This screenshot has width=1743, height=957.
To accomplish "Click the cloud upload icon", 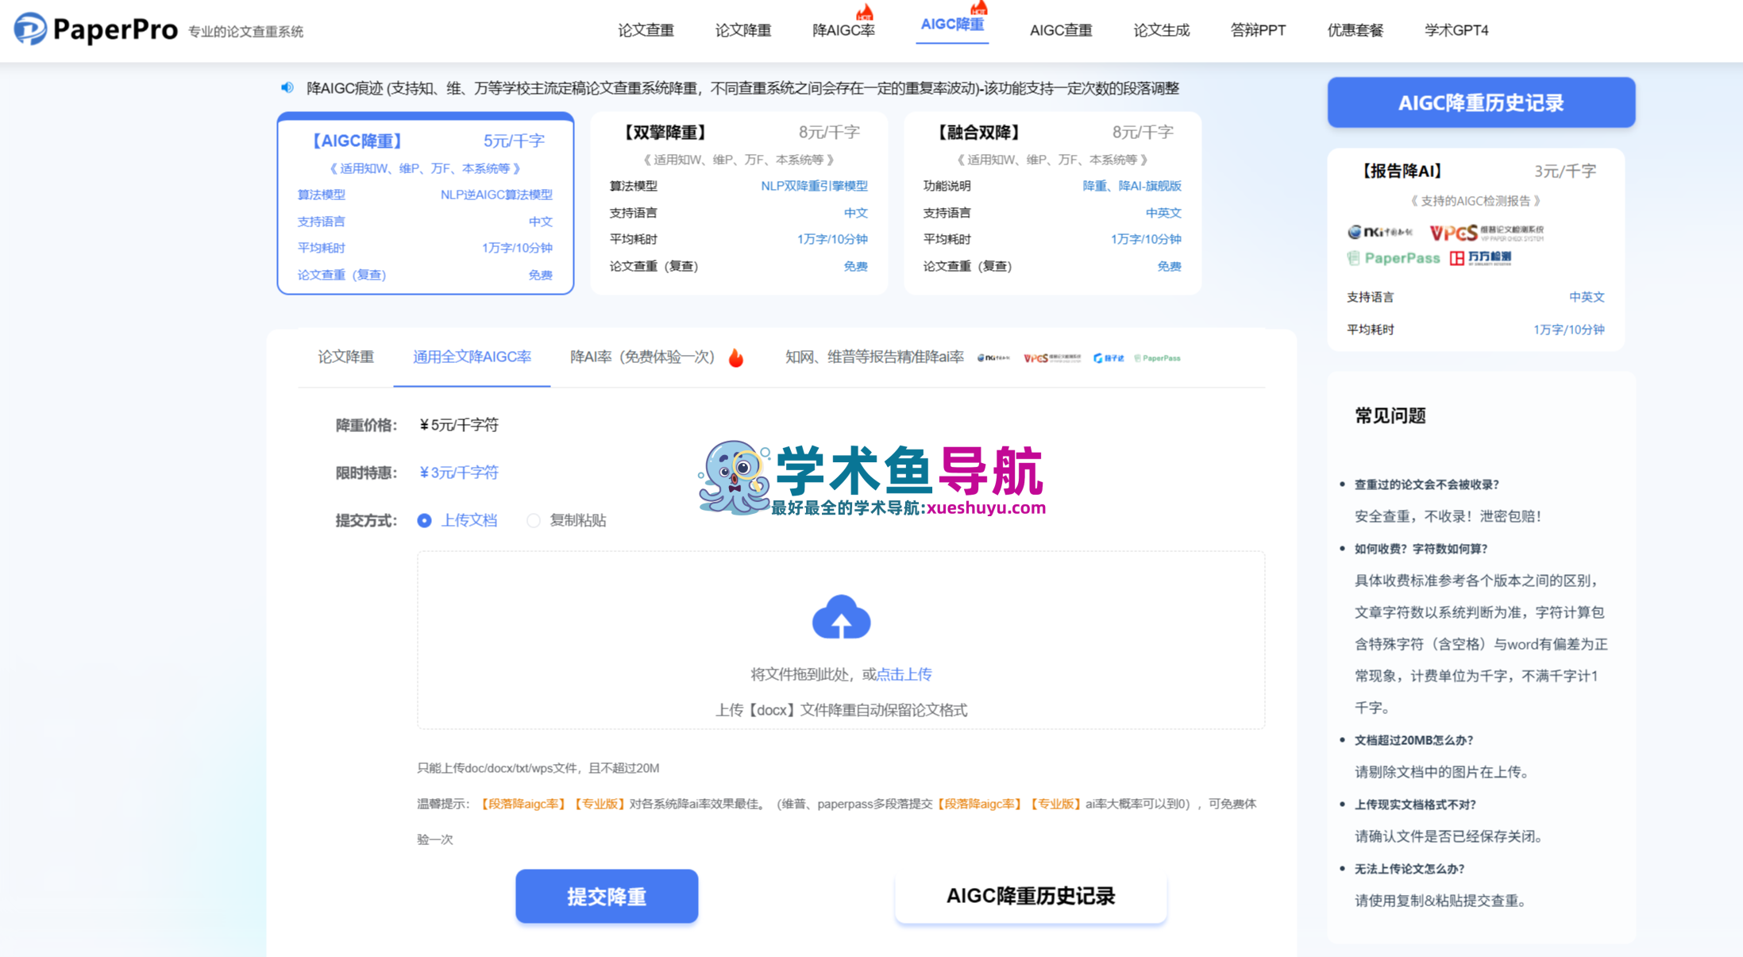I will pos(841,617).
